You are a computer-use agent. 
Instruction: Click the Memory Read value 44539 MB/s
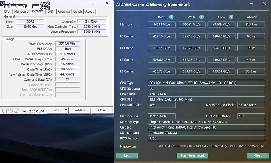162,24
